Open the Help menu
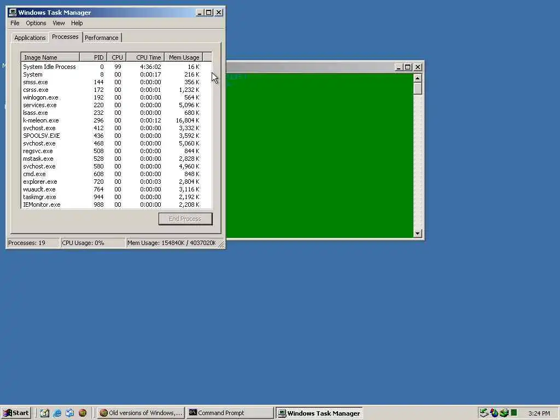The image size is (560, 420). click(77, 23)
